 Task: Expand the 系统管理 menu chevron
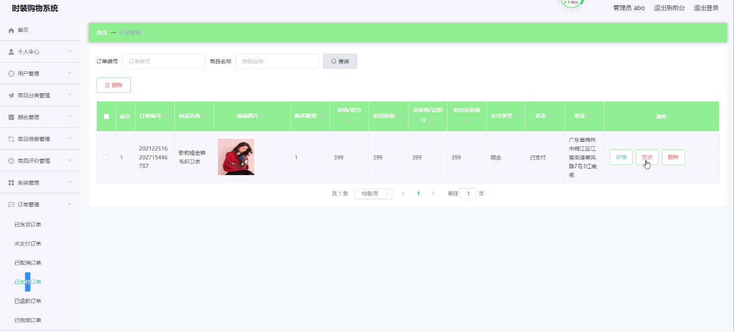[69, 182]
